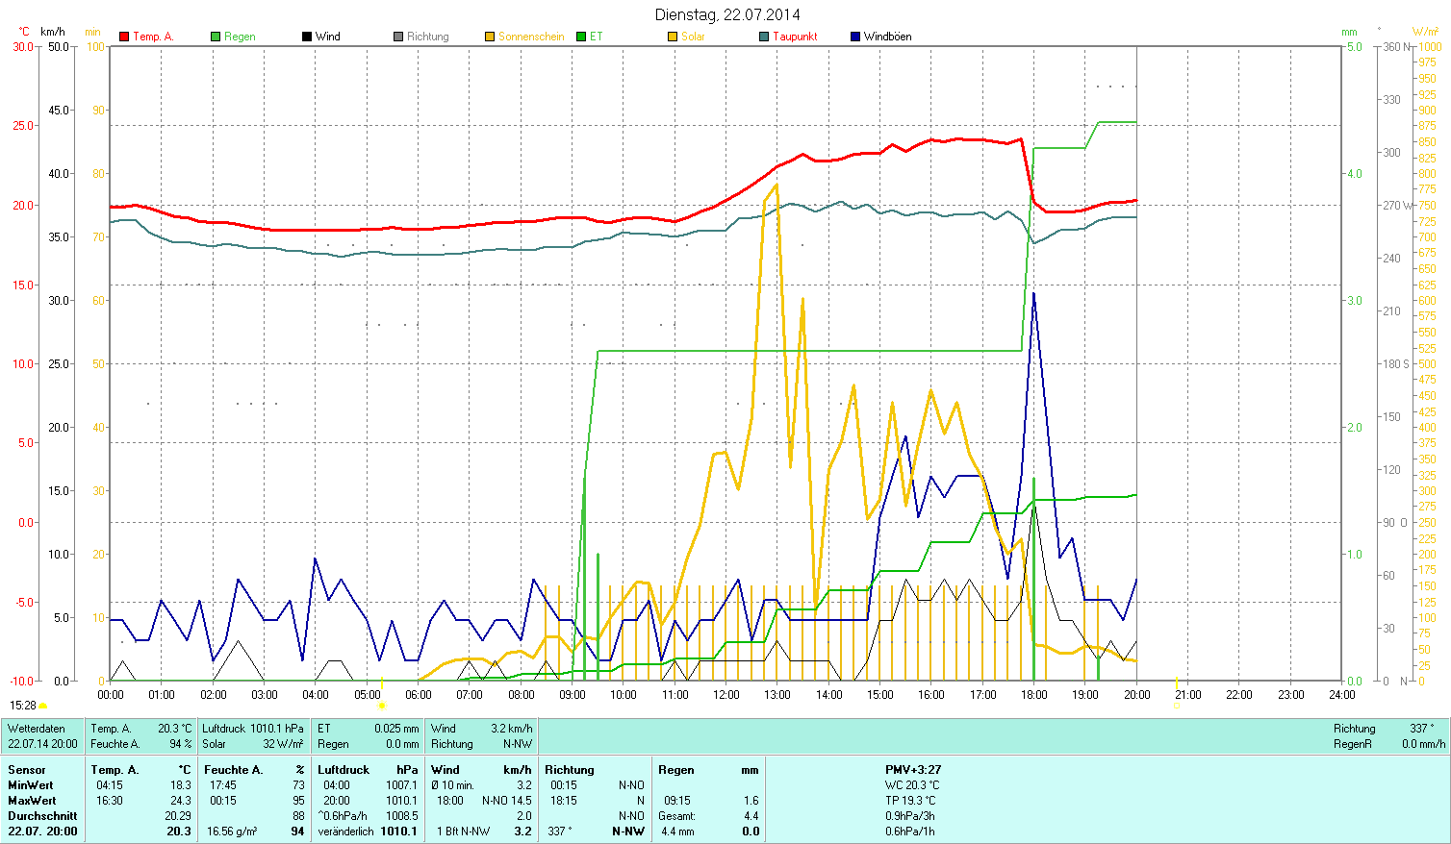
Task: Click the Gesamt: rain total label
Action: (x=677, y=816)
